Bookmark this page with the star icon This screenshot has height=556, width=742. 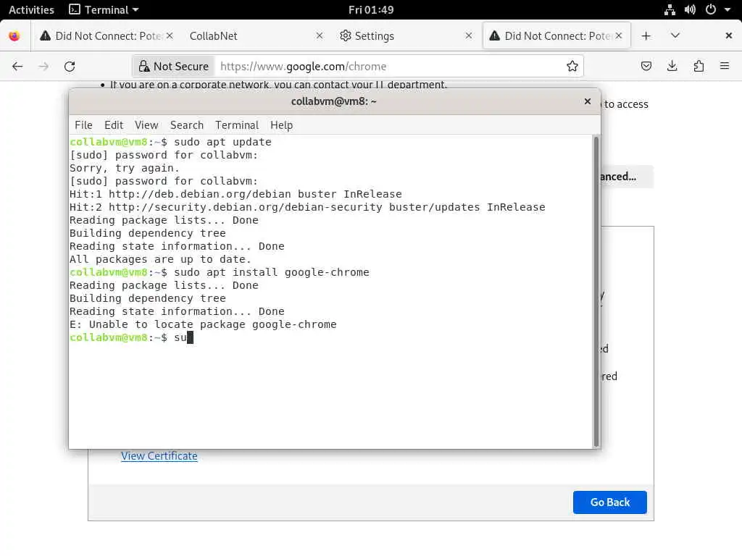pos(572,66)
